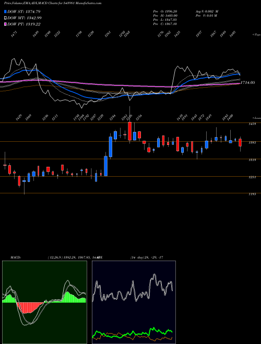
Task: Click the last red candlestick on the right
Action: (240, 143)
